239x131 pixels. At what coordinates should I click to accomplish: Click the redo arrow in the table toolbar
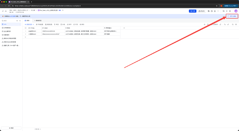[228, 24]
